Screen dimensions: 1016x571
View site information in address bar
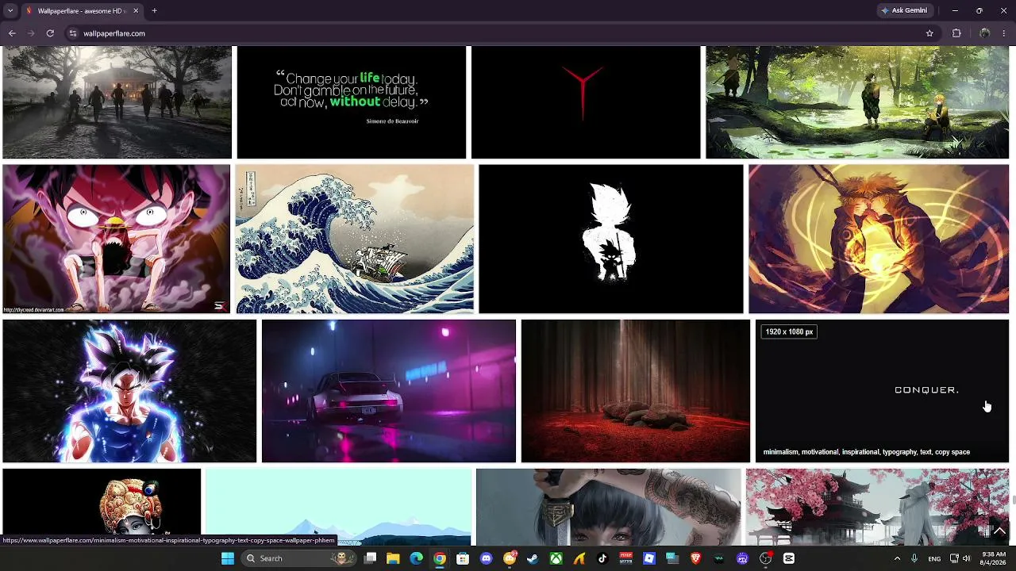point(72,33)
